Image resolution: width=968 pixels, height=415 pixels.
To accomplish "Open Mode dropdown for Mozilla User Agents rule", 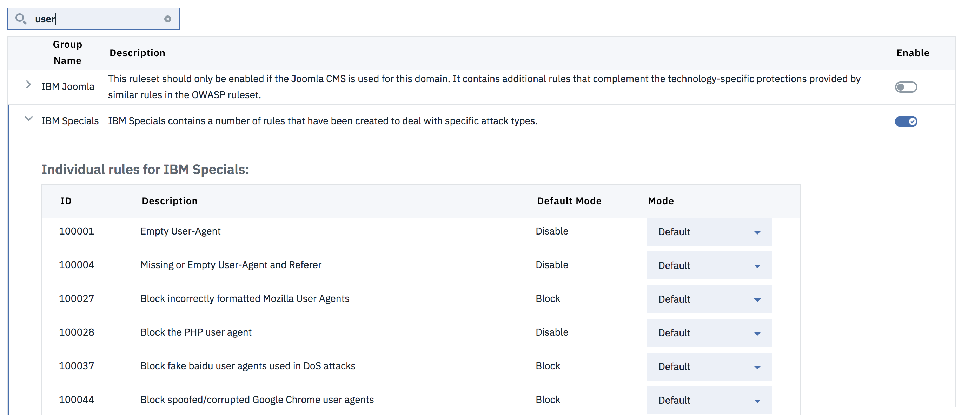I will point(709,299).
